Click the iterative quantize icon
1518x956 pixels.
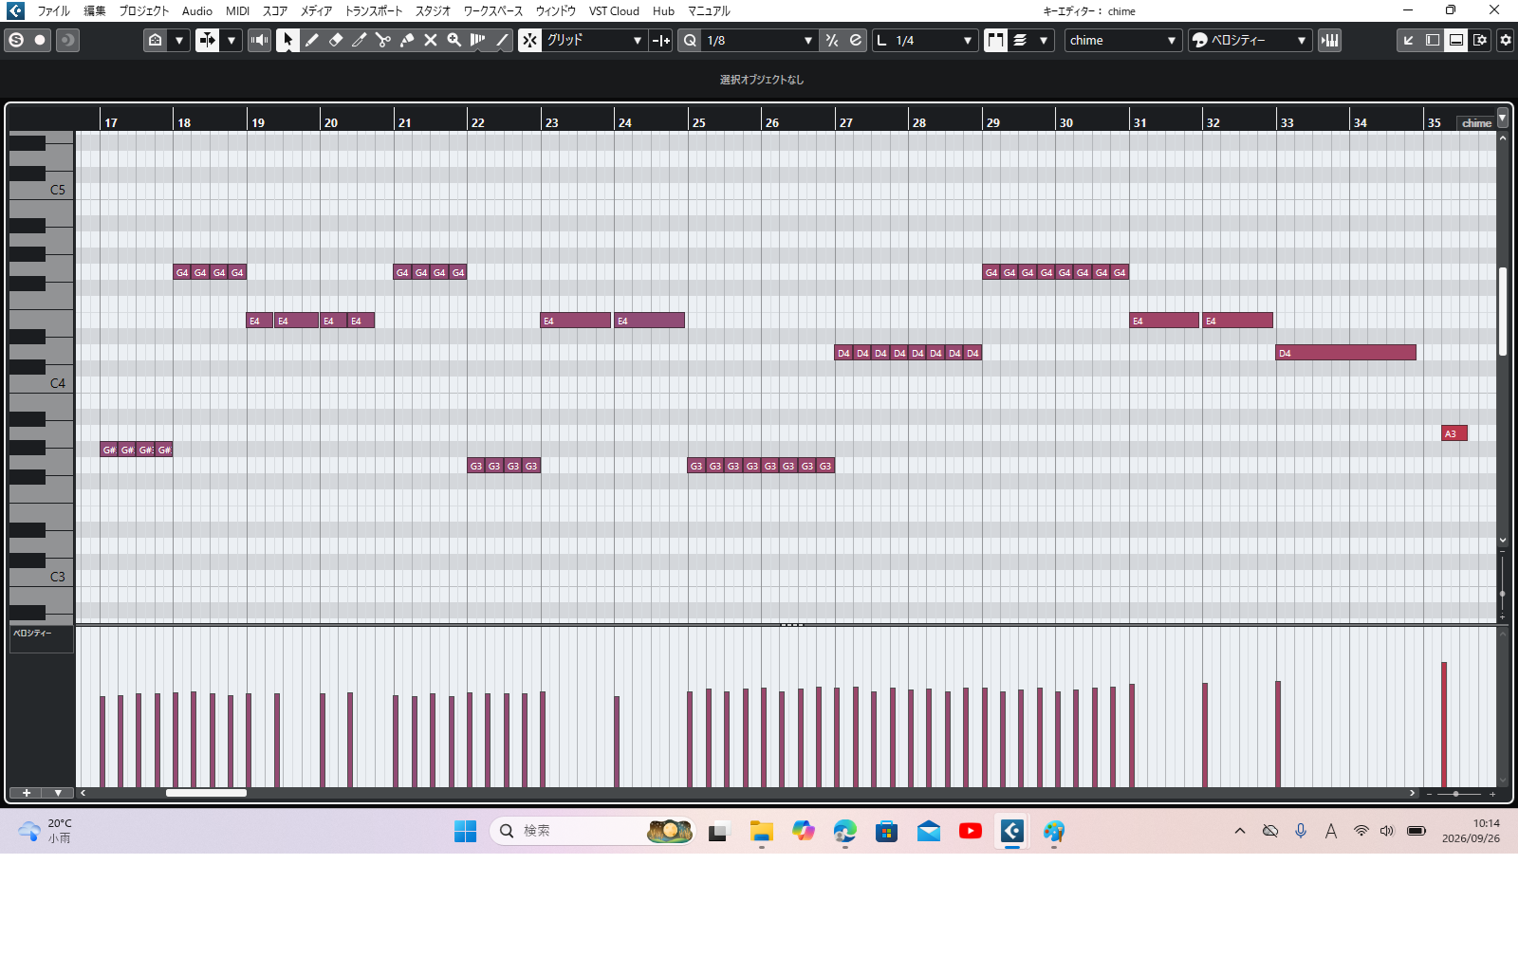(x=832, y=40)
